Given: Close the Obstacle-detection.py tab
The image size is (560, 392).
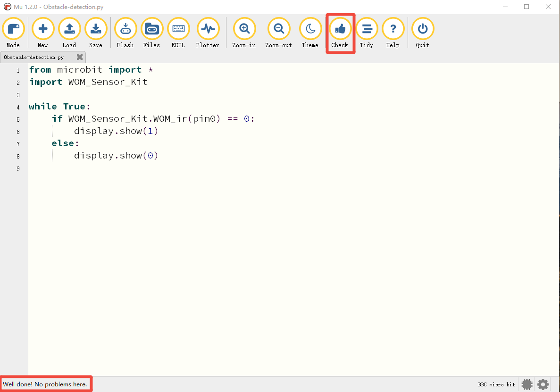Looking at the screenshot, I should 80,57.
